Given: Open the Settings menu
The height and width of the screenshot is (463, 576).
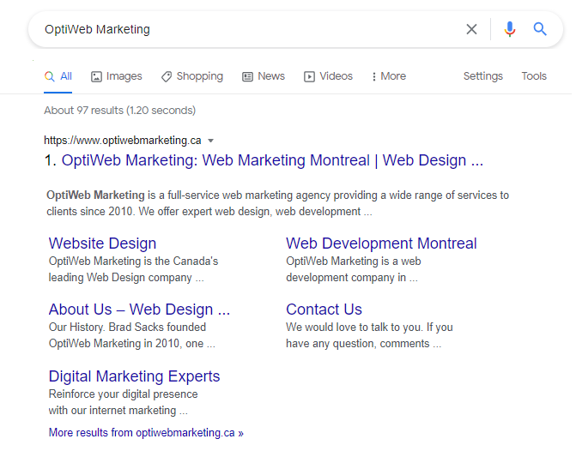Looking at the screenshot, I should [482, 76].
